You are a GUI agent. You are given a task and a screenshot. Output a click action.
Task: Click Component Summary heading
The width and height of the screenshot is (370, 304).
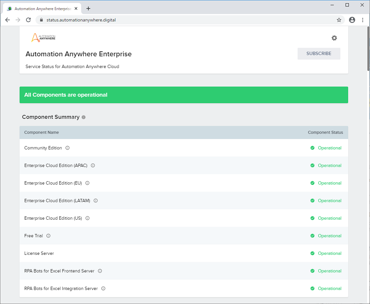[x=51, y=117]
